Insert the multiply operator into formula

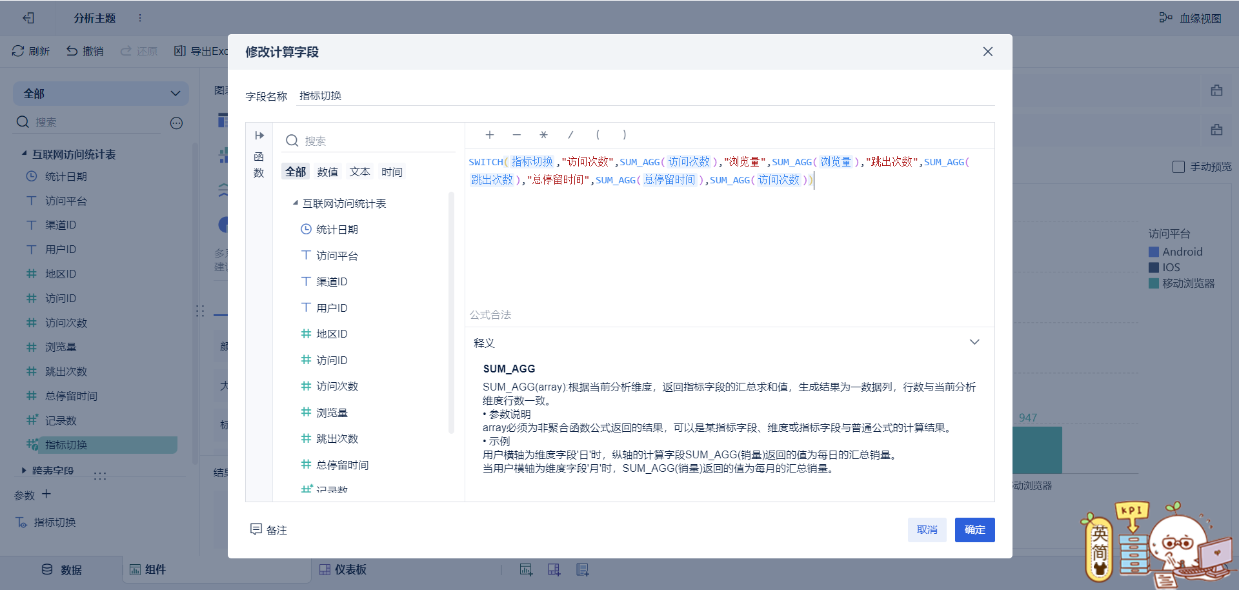pyautogui.click(x=544, y=135)
